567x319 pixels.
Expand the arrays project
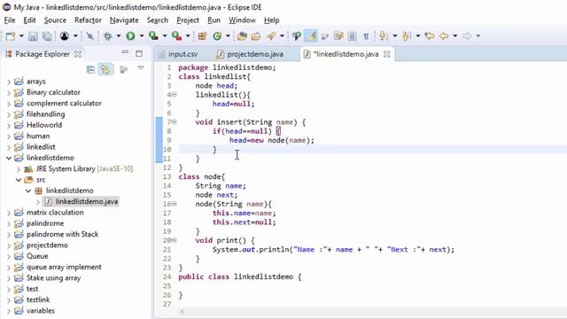9,82
